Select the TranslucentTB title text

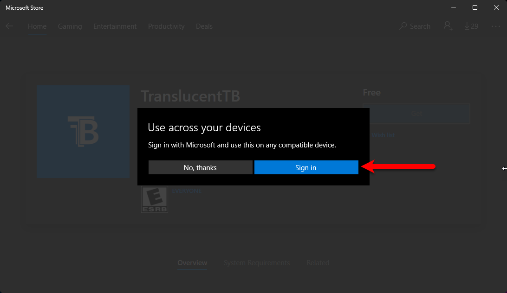190,96
